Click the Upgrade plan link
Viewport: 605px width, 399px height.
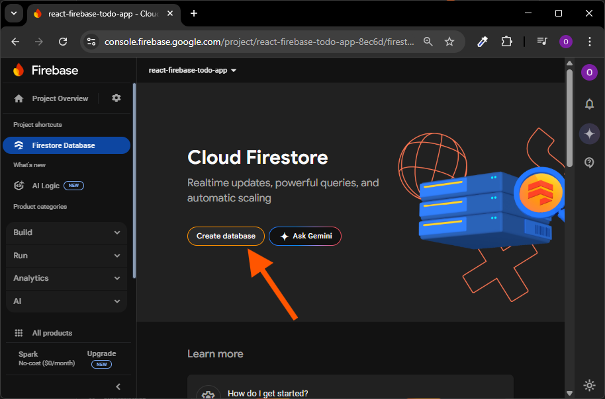(x=101, y=353)
